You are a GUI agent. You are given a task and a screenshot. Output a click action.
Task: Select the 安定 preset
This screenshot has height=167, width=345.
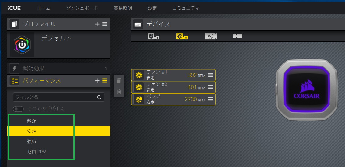point(58,131)
